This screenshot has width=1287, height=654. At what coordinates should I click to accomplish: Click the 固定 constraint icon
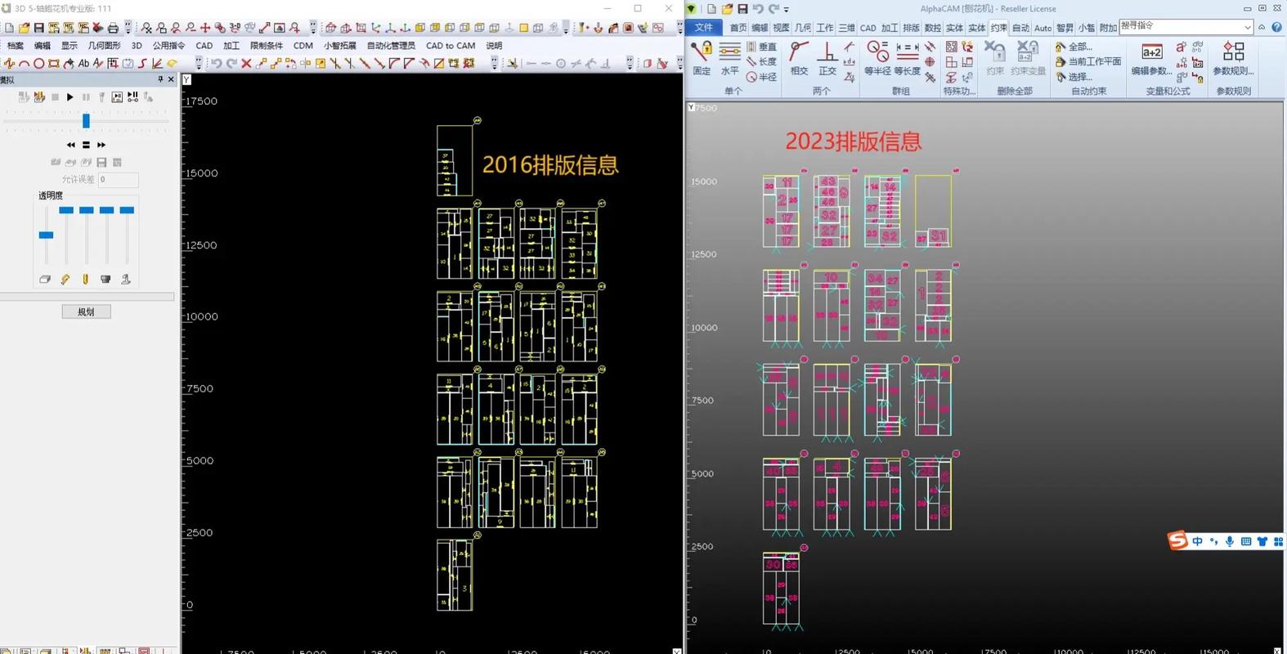tap(702, 58)
